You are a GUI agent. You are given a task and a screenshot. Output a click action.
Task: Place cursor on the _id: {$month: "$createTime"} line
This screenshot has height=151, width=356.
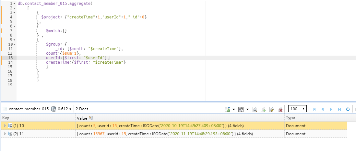coord(89,49)
